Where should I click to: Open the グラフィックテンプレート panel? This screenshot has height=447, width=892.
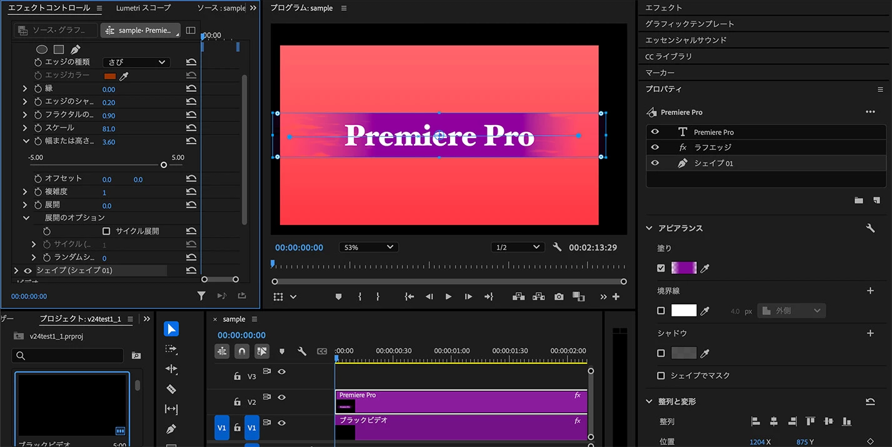tap(689, 24)
